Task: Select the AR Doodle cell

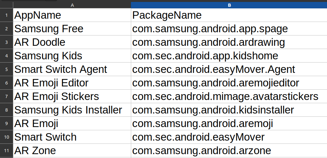Action: click(x=72, y=42)
